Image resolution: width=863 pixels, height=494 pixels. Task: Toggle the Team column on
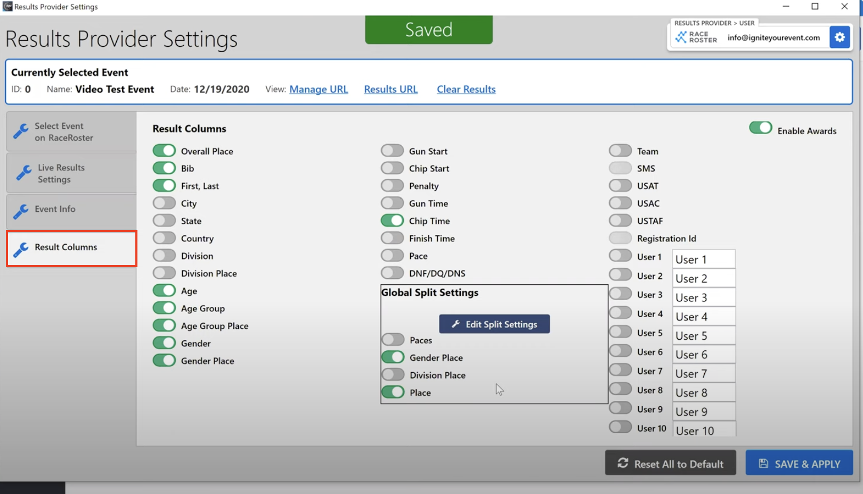620,151
